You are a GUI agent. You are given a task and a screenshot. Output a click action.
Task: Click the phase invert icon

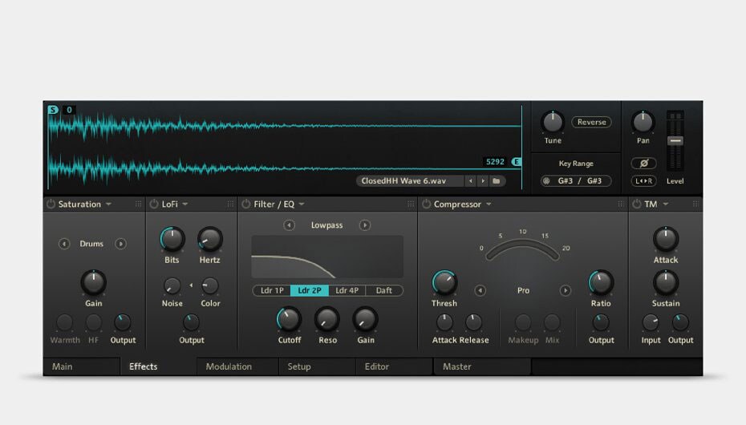click(643, 164)
